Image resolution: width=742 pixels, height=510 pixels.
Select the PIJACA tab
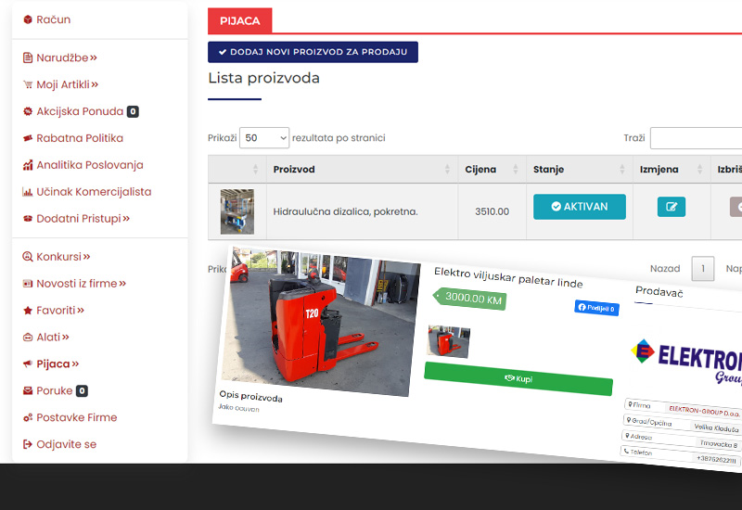coord(240,20)
